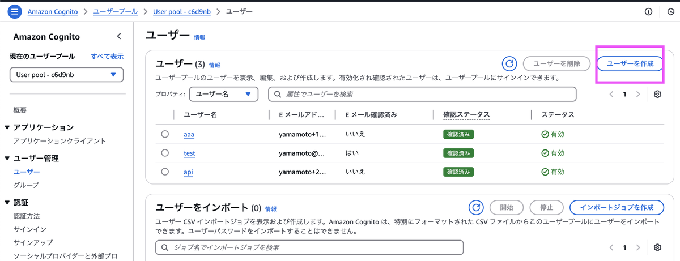680x261 pixels.
Task: Open ユーザープール breadcrumb link
Action: tap(116, 11)
